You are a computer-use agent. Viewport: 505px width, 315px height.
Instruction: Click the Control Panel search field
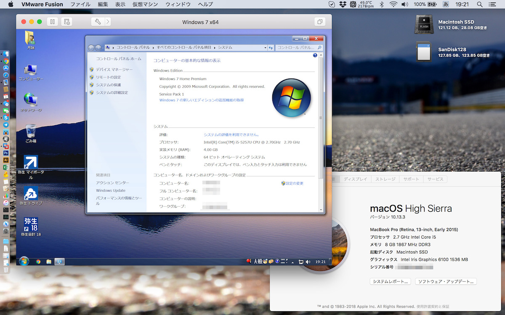coord(299,48)
